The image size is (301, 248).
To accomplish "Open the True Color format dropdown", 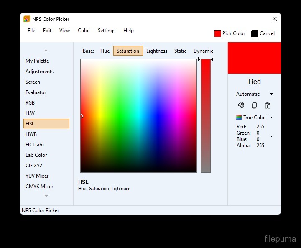I will (271, 118).
